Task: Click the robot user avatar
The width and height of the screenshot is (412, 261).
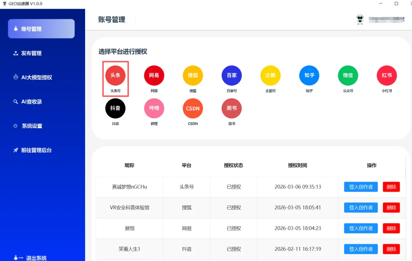Action: click(x=360, y=19)
